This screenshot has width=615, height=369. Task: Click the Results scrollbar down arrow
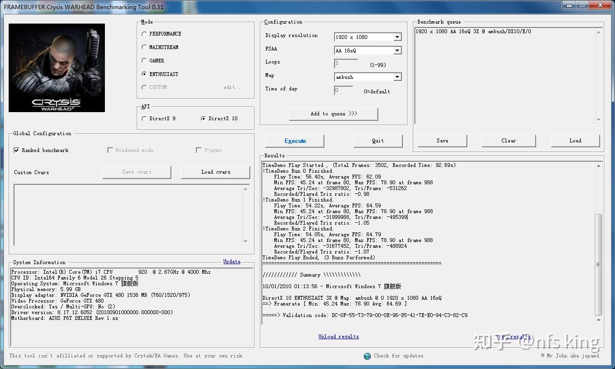pos(599,320)
